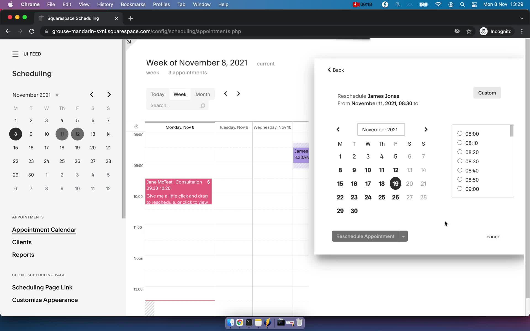
Task: Open Customize Appearance
Action: point(45,300)
